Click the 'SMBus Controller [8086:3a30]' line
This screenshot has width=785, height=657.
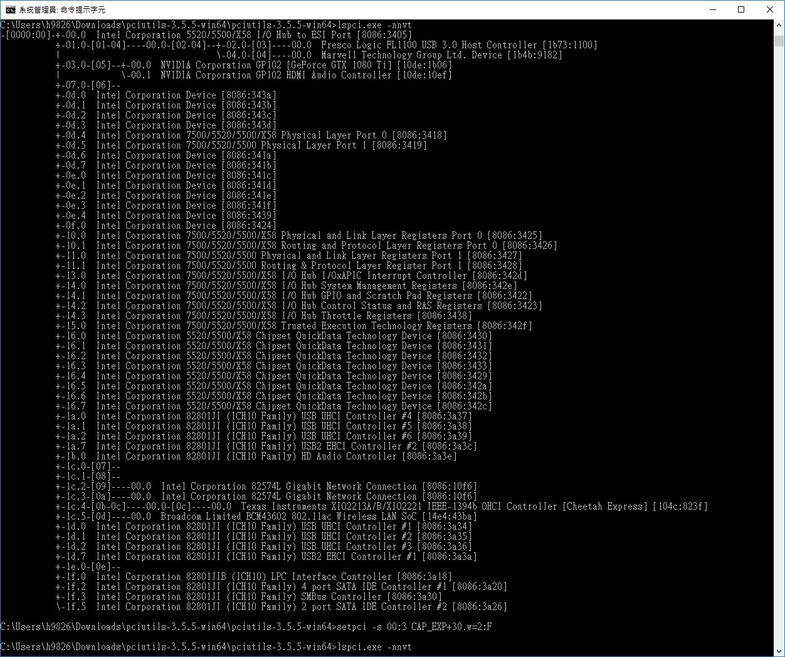(x=248, y=597)
